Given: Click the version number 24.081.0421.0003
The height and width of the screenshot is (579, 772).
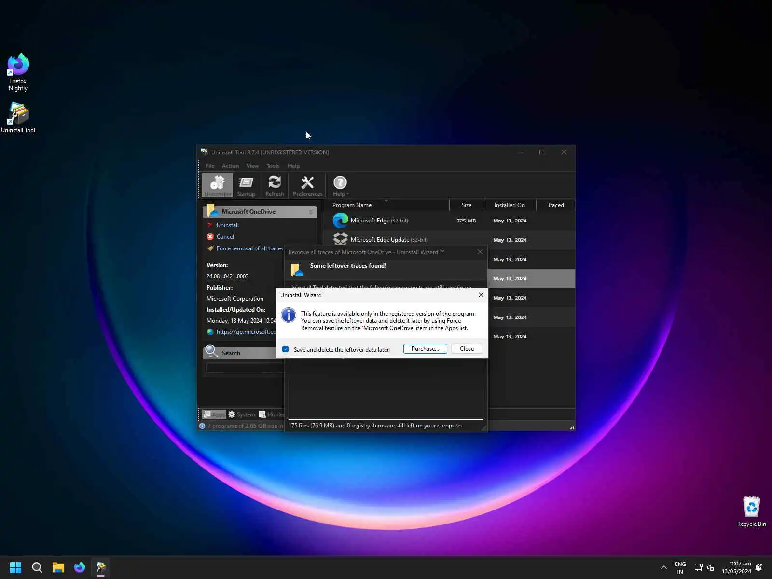Looking at the screenshot, I should 227,276.
